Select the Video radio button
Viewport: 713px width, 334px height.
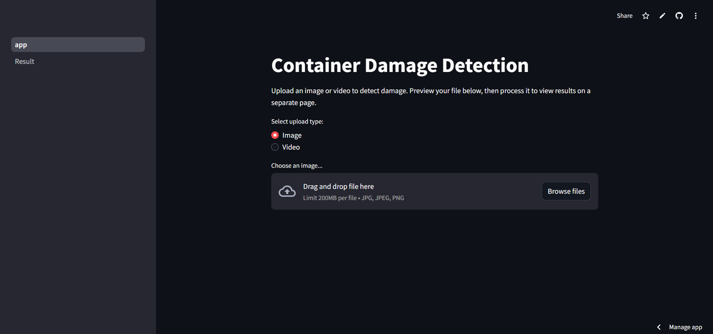(275, 147)
